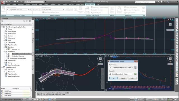Click the Toolspace magnifier icon

2,21
